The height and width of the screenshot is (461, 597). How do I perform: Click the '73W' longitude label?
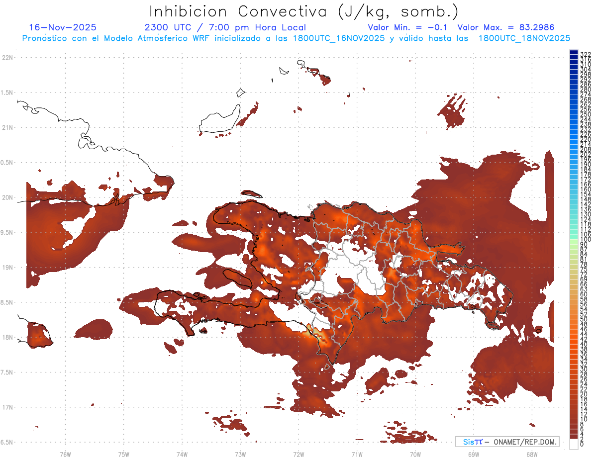[x=240, y=454]
